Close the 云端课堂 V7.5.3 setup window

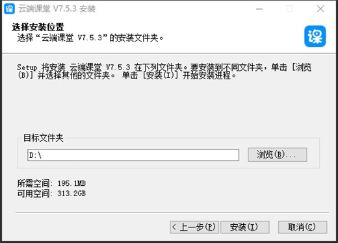pyautogui.click(x=320, y=9)
